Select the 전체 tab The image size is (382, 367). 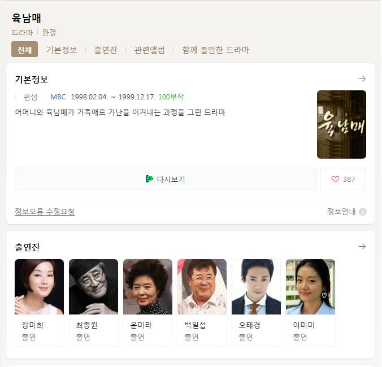coord(25,49)
